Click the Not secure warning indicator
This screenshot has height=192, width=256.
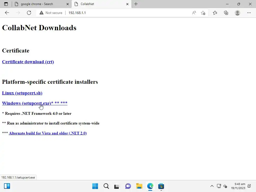pyautogui.click(x=51, y=13)
